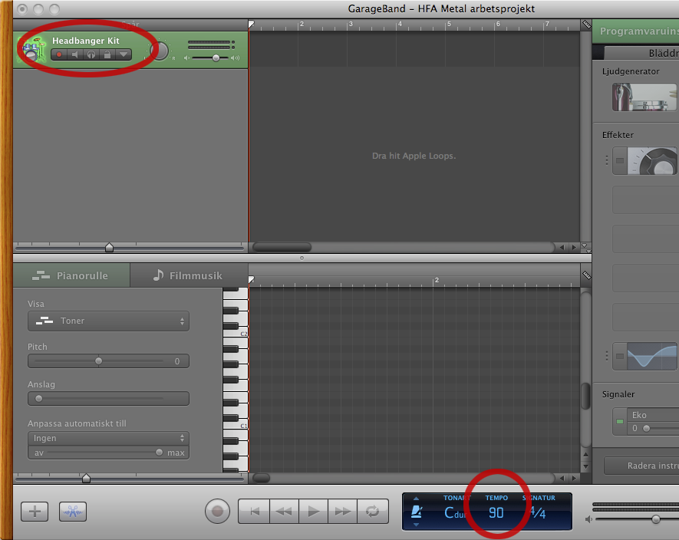Toggle the track editor scissors button
The height and width of the screenshot is (540, 679).
(73, 512)
